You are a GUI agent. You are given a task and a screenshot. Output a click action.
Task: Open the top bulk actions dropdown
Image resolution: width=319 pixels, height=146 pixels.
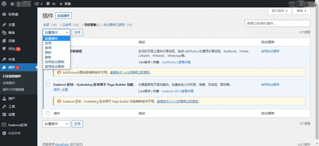point(56,32)
